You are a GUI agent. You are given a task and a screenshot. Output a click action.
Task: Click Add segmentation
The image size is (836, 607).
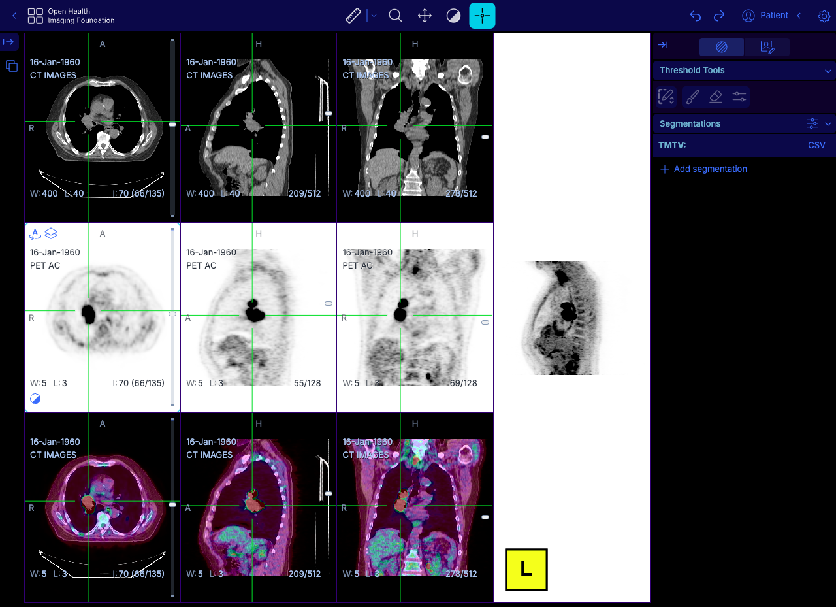tap(703, 169)
